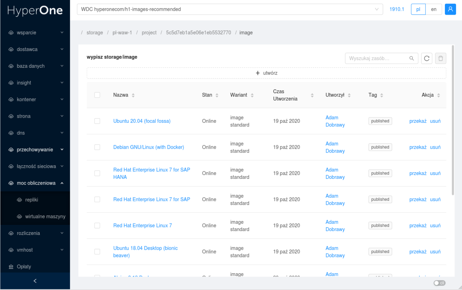Image resolution: width=462 pixels, height=290 pixels.
Task: Toggle the cli switch
Action: point(439,283)
